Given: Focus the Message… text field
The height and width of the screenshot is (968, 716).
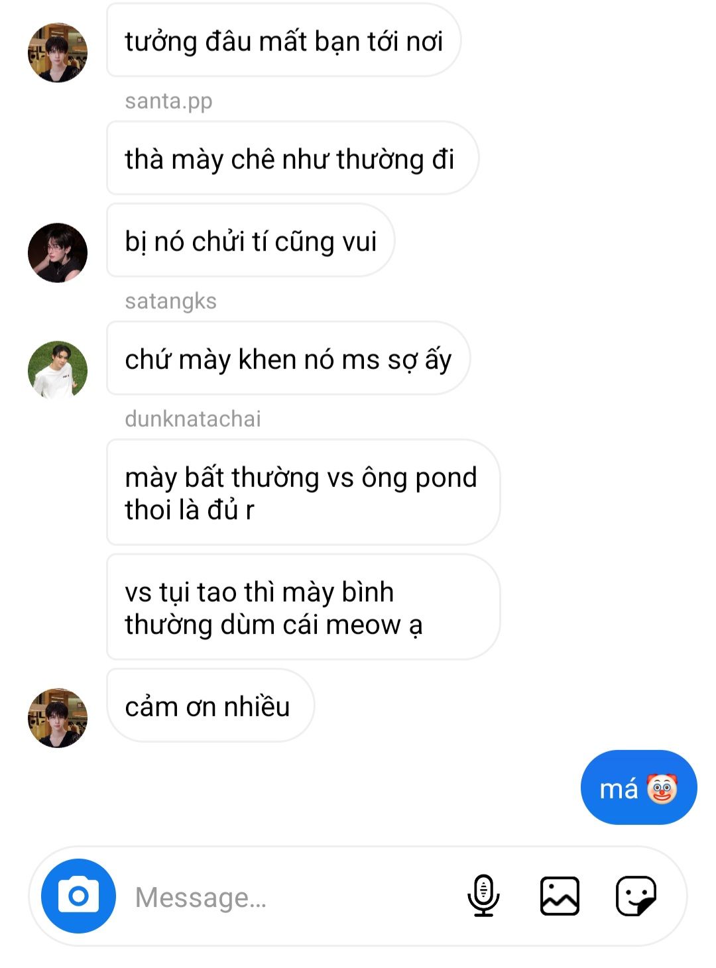Looking at the screenshot, I should (x=292, y=896).
